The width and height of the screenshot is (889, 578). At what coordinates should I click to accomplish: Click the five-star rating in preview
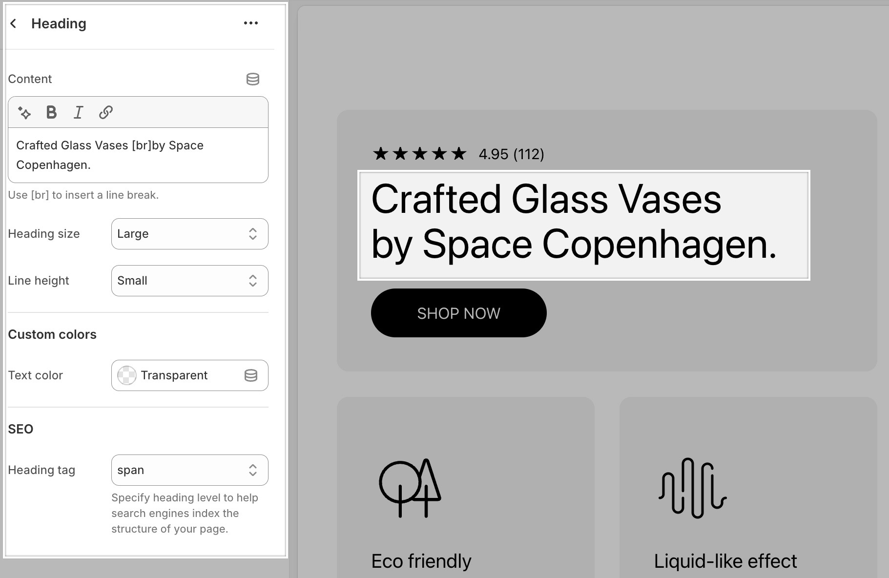419,154
